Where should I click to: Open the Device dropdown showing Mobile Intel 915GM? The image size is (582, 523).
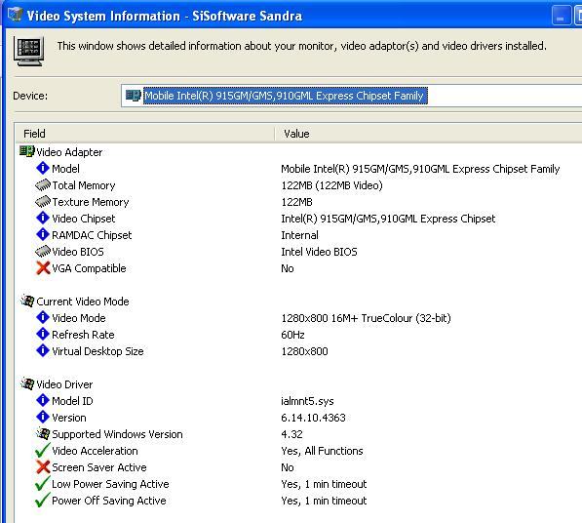click(351, 96)
